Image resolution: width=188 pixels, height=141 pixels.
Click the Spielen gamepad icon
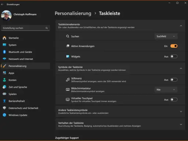coord(4,94)
